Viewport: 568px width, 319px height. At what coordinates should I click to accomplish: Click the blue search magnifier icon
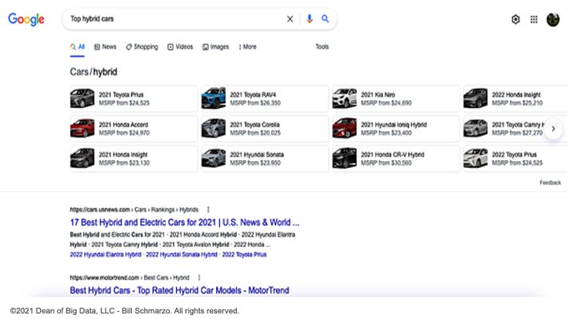point(325,19)
